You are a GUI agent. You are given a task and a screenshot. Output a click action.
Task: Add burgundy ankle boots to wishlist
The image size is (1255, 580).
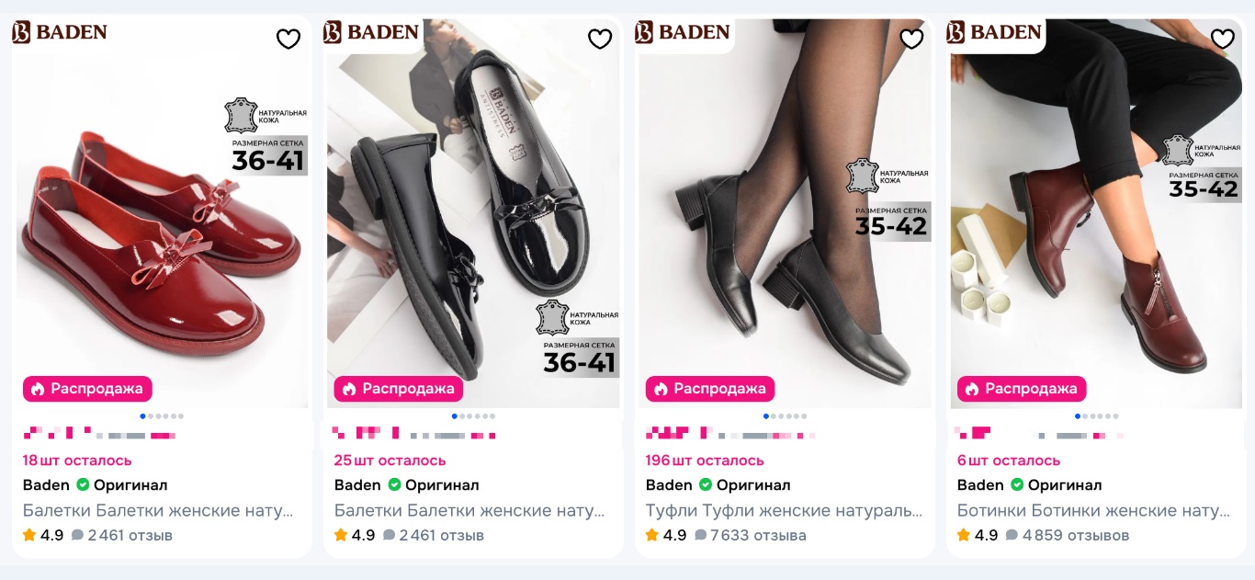click(x=1223, y=39)
